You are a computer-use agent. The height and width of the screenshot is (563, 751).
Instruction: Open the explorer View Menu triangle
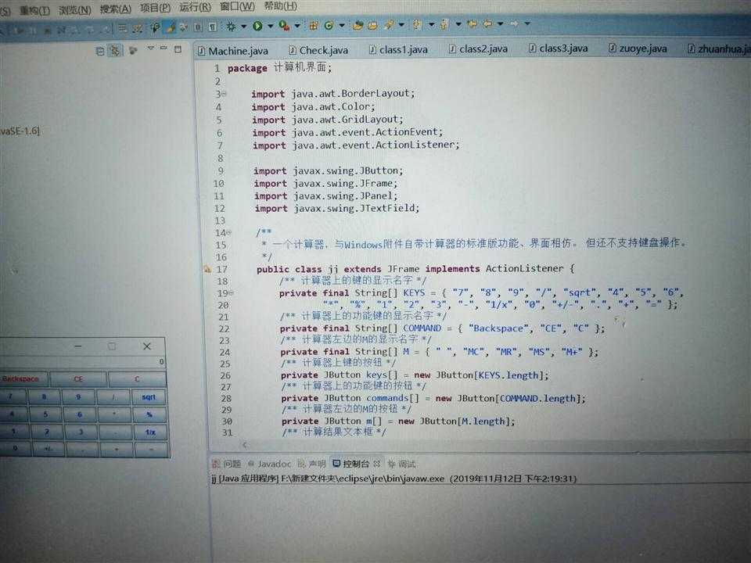coord(151,48)
